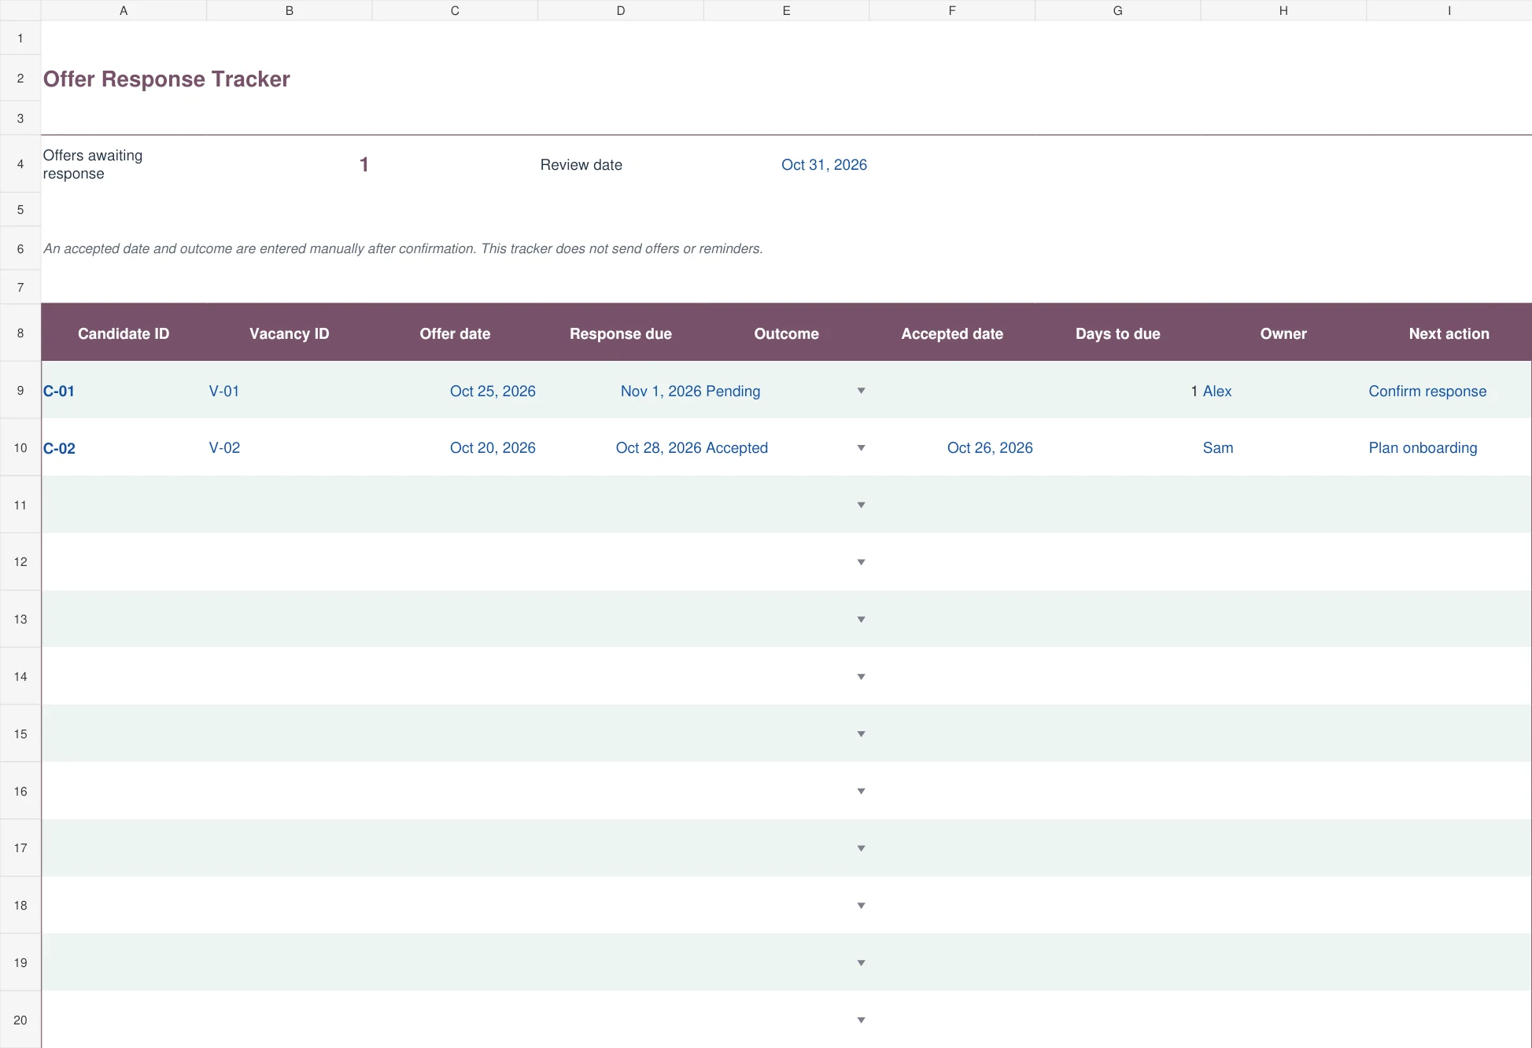Expand the Outcome dropdown in row 17
Viewport: 1532px width, 1048px height.
pos(861,848)
